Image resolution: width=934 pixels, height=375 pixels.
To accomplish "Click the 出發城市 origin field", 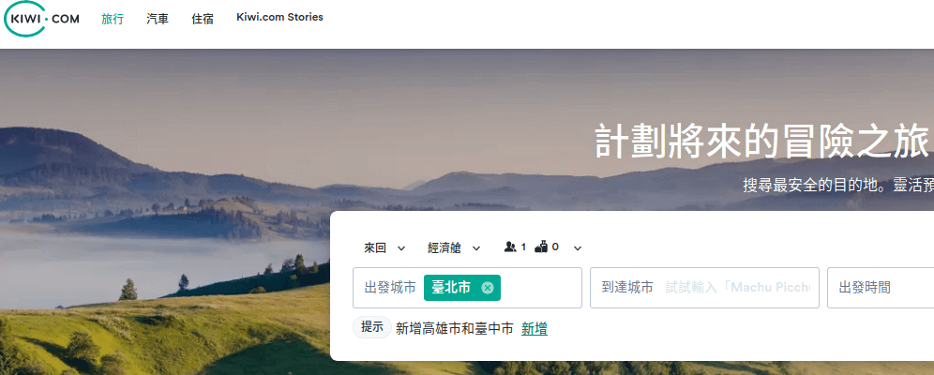I will click(x=467, y=288).
